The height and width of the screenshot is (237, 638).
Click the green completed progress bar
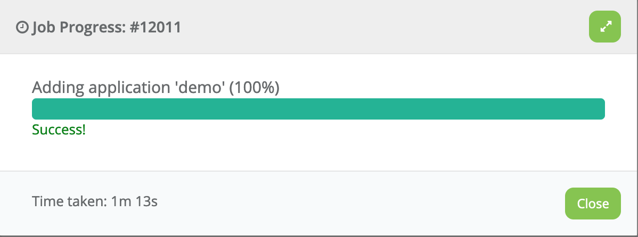pos(318,109)
